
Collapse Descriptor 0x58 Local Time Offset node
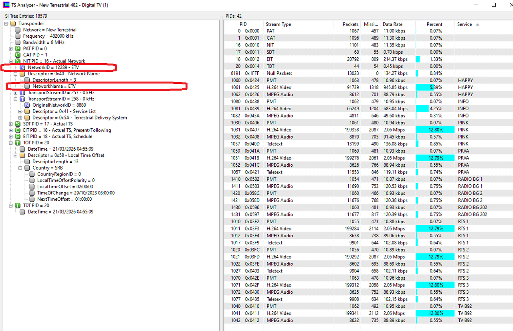click(16, 155)
